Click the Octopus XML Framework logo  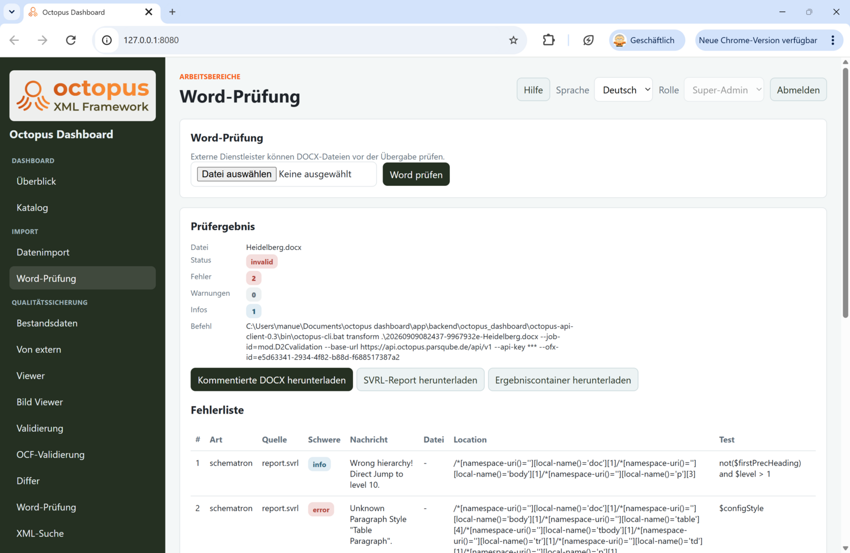(x=83, y=96)
